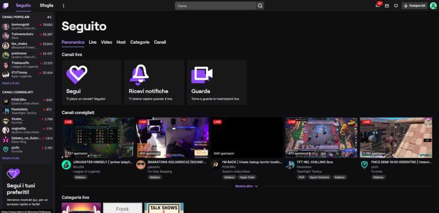Open MARATONA GOLIARDICA stream title link
The width and height of the screenshot is (439, 213).
[177, 162]
